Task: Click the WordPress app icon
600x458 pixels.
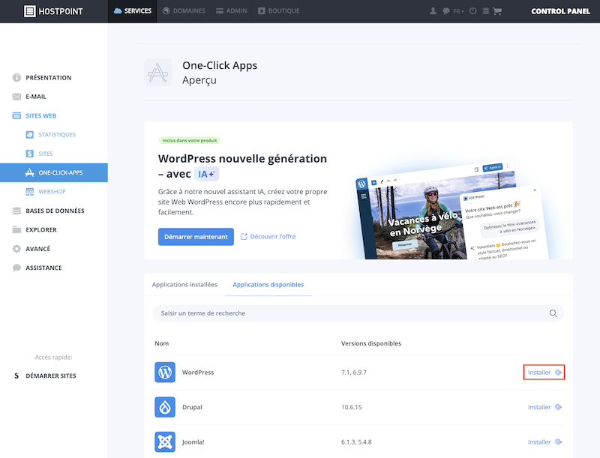Action: [x=165, y=373]
